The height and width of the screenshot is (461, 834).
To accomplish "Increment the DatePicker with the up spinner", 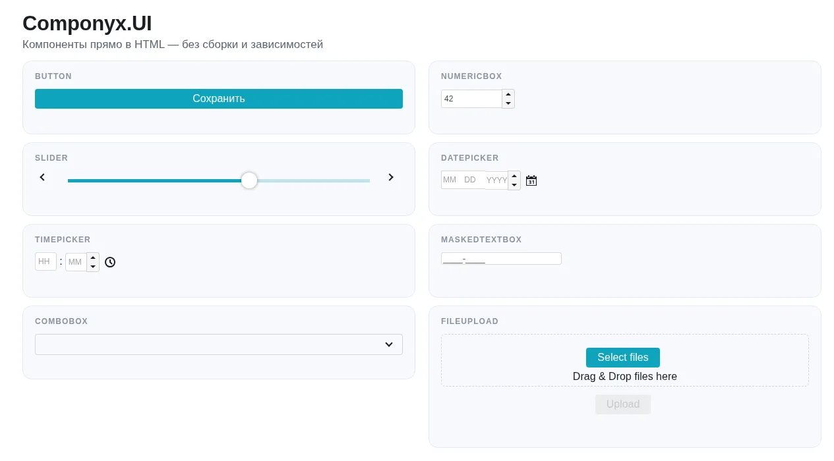I will [x=514, y=176].
